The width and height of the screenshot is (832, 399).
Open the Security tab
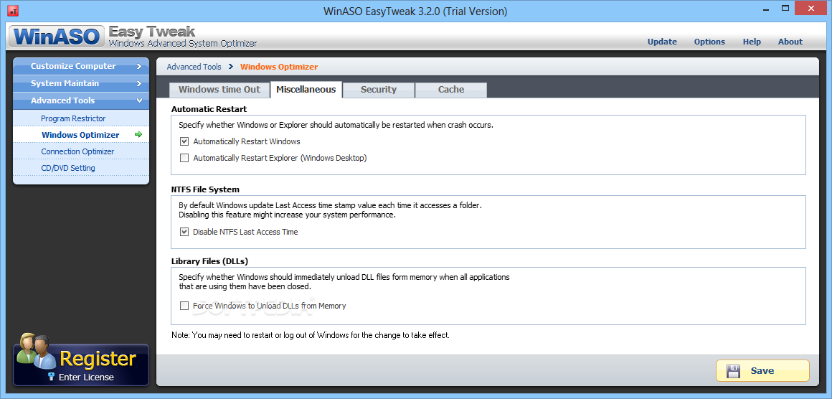378,90
